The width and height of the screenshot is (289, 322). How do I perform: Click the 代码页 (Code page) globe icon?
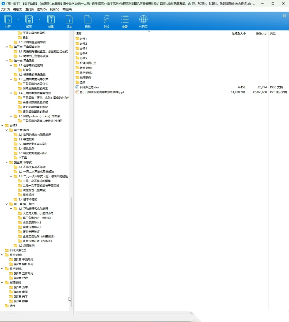click(143, 20)
